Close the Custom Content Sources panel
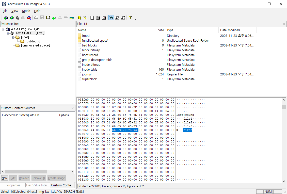 pyautogui.click(x=72, y=108)
